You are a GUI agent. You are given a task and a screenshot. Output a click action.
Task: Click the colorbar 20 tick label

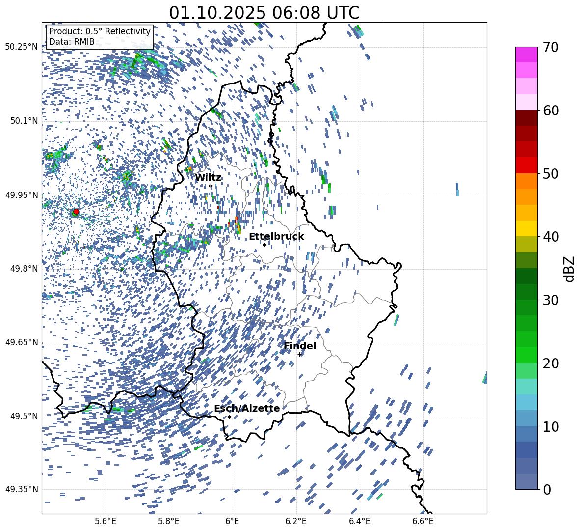pyautogui.click(x=551, y=363)
